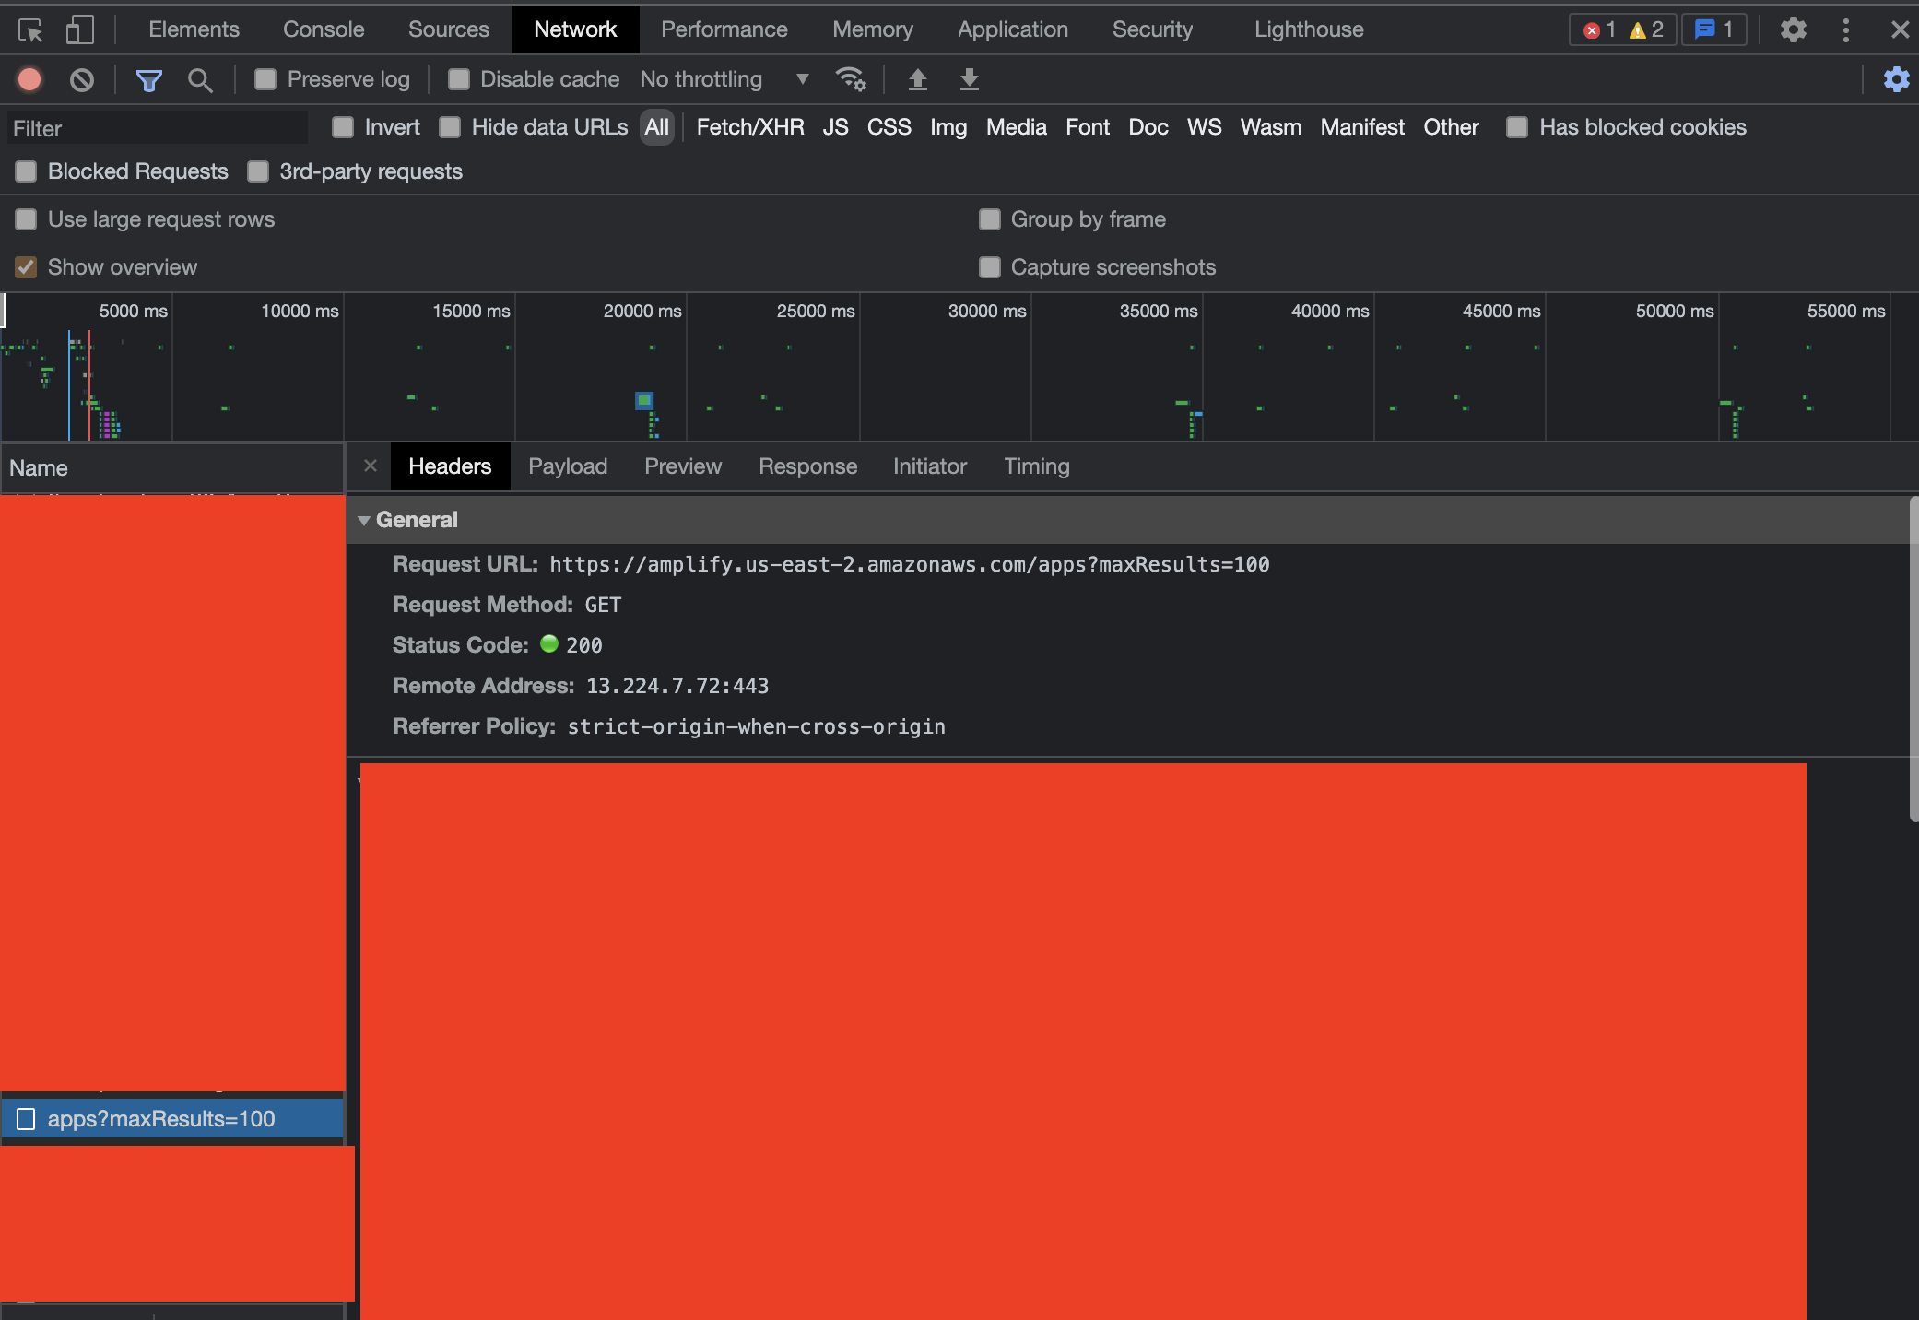
Task: Select the inspect element cursor tool
Action: 30,29
